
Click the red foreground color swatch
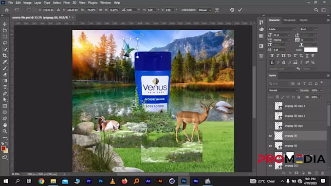pos(3,148)
